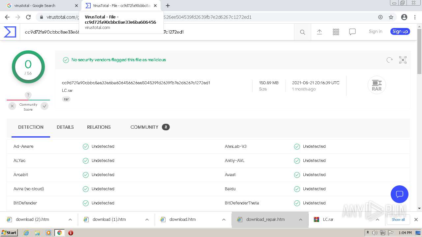Click the Windows Start button

click(9, 233)
